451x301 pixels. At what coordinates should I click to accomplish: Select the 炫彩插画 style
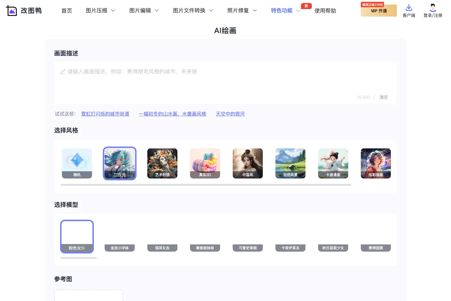click(x=376, y=163)
